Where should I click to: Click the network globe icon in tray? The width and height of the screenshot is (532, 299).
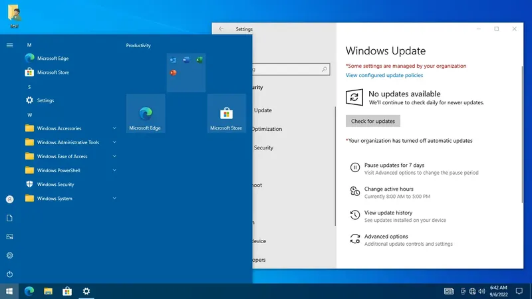(472, 291)
